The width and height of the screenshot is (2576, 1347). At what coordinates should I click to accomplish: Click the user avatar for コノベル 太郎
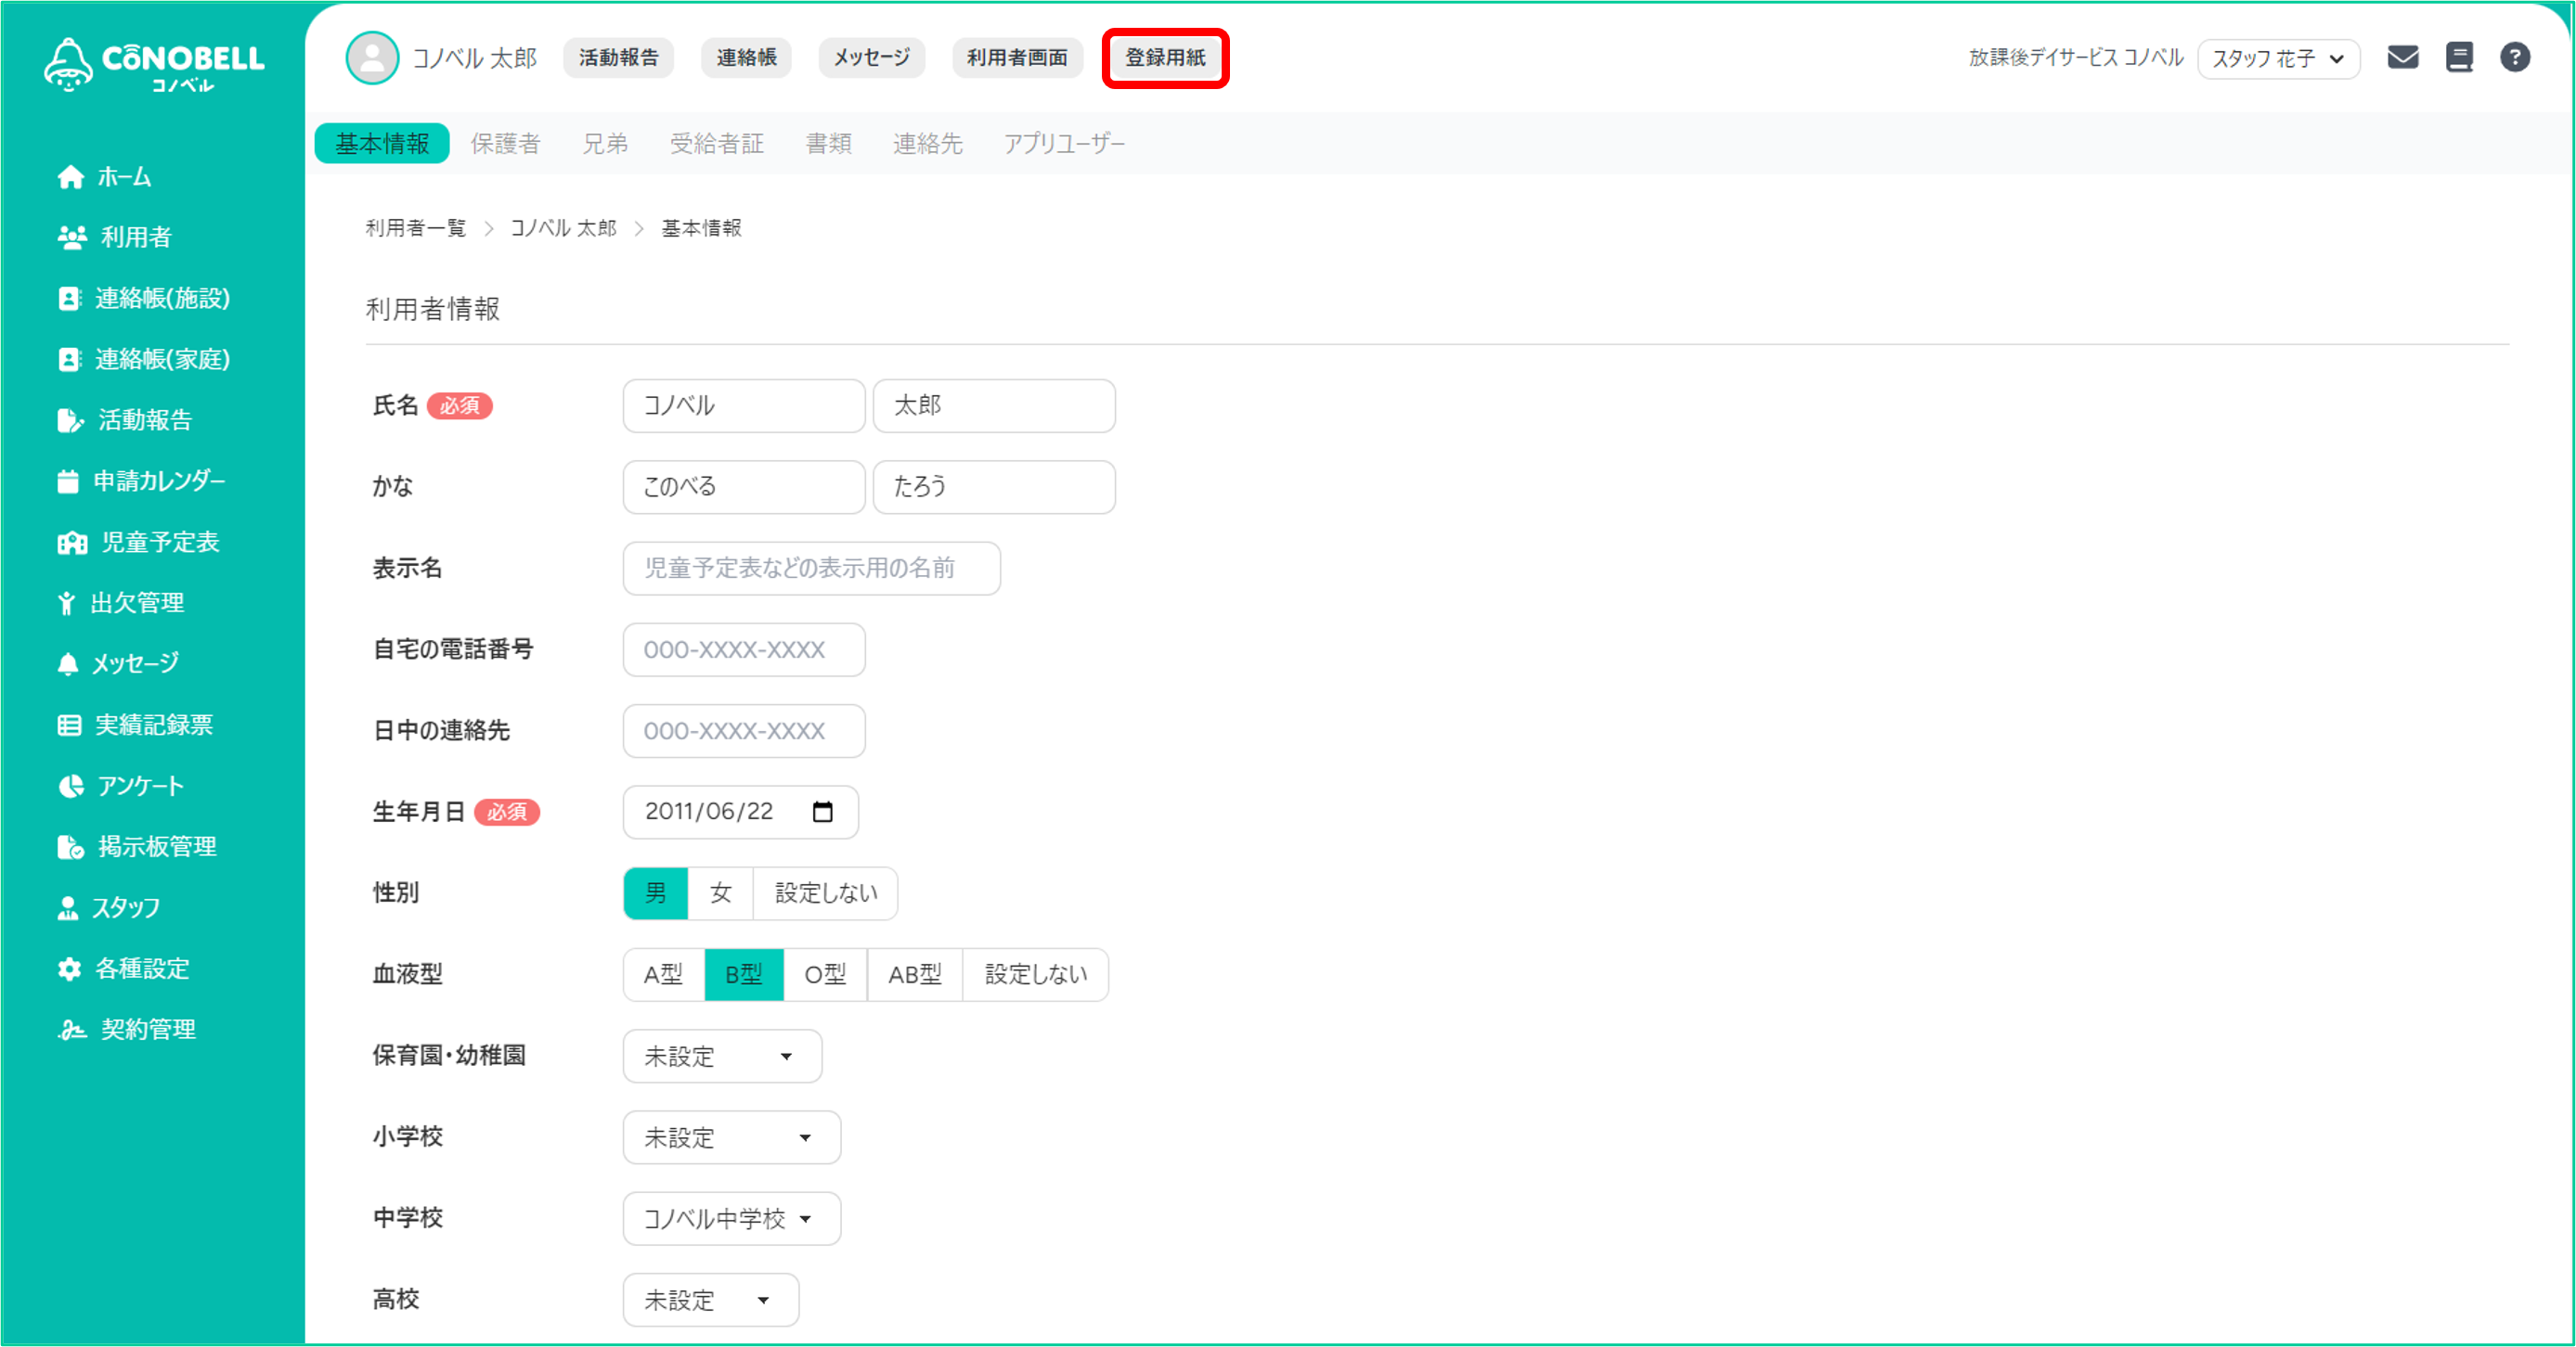pos(372,58)
